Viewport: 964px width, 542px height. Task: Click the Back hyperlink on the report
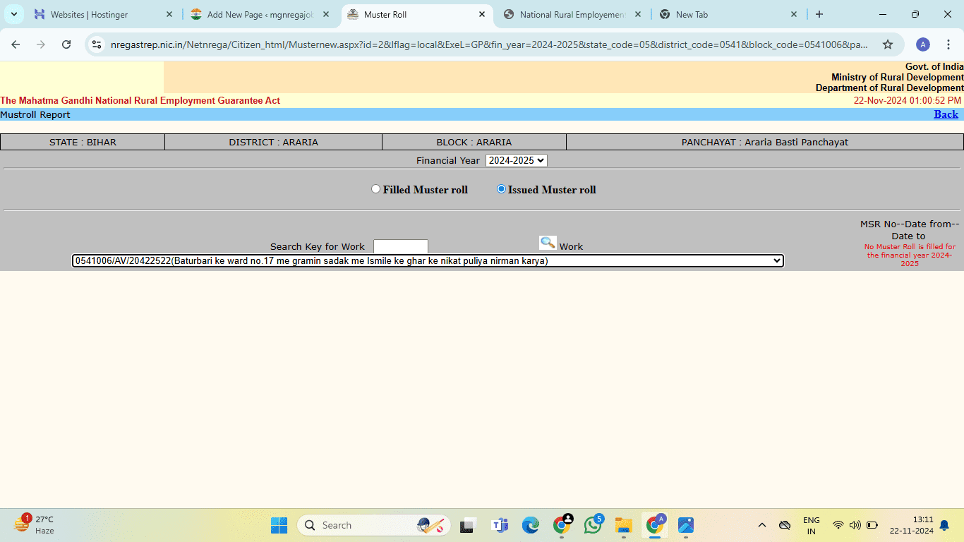pos(946,114)
